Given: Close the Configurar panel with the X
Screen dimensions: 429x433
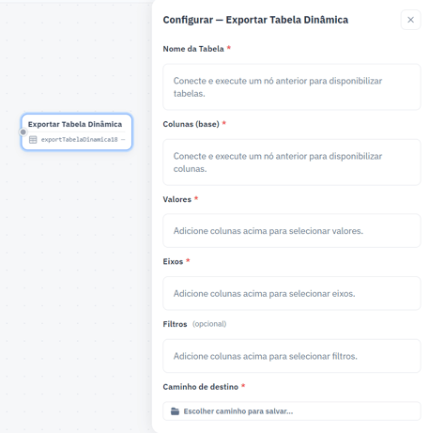Looking at the screenshot, I should click(x=410, y=20).
